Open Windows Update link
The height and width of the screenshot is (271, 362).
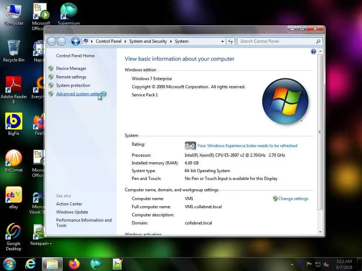coord(72,212)
